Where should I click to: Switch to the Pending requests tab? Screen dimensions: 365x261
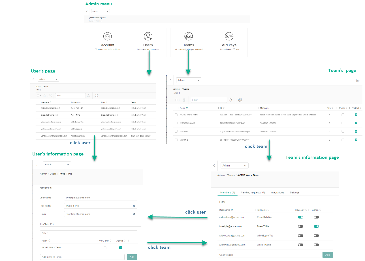coord(253,192)
